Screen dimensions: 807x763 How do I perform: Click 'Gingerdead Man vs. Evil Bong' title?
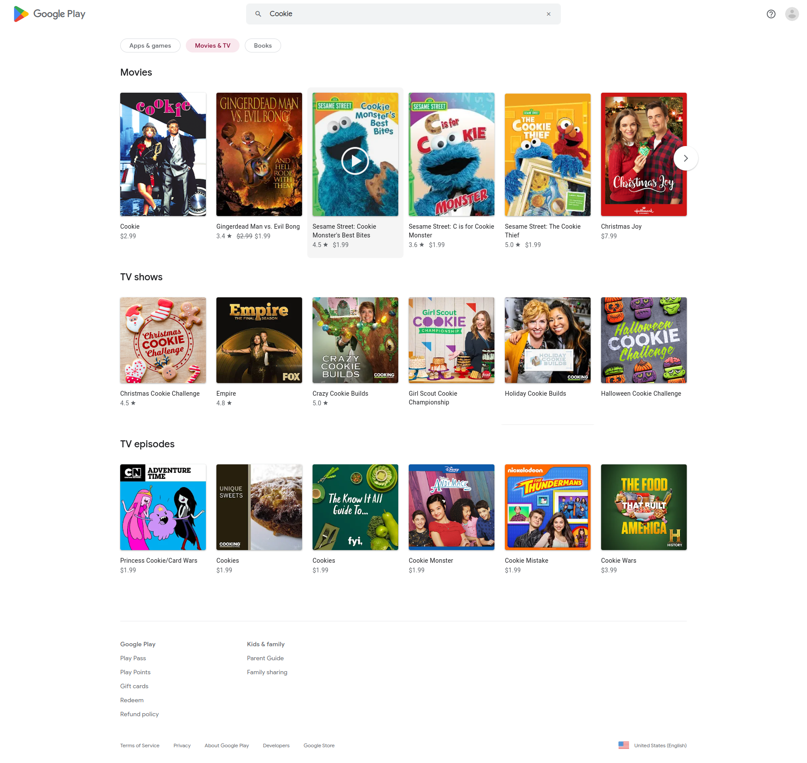pos(258,226)
